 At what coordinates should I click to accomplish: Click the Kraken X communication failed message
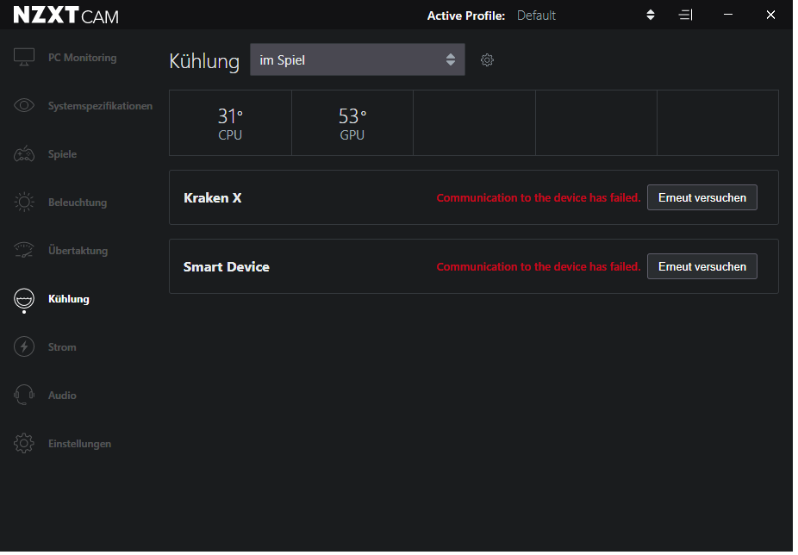(x=539, y=198)
